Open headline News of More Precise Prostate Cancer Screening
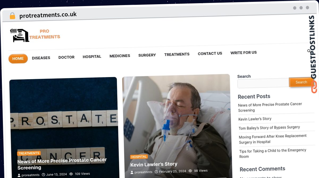319x178 pixels. click(62, 164)
